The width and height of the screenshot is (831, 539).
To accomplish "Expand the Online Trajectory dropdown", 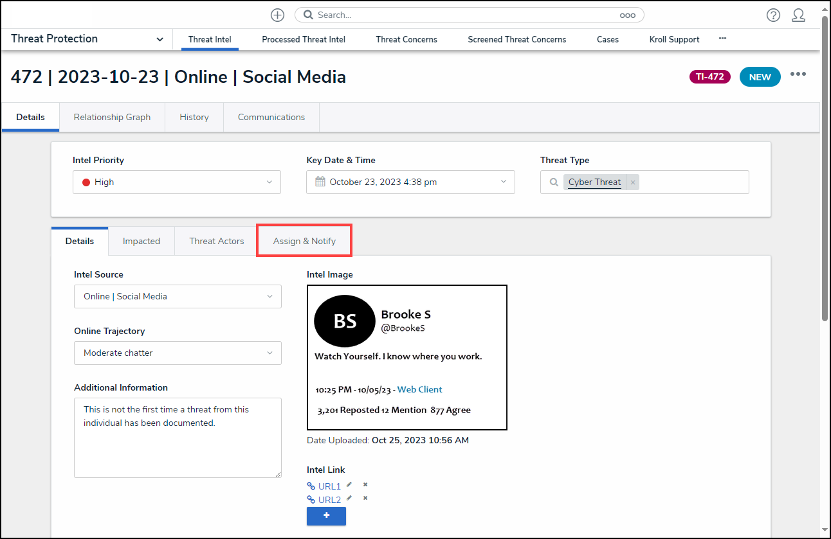I will pyautogui.click(x=177, y=353).
